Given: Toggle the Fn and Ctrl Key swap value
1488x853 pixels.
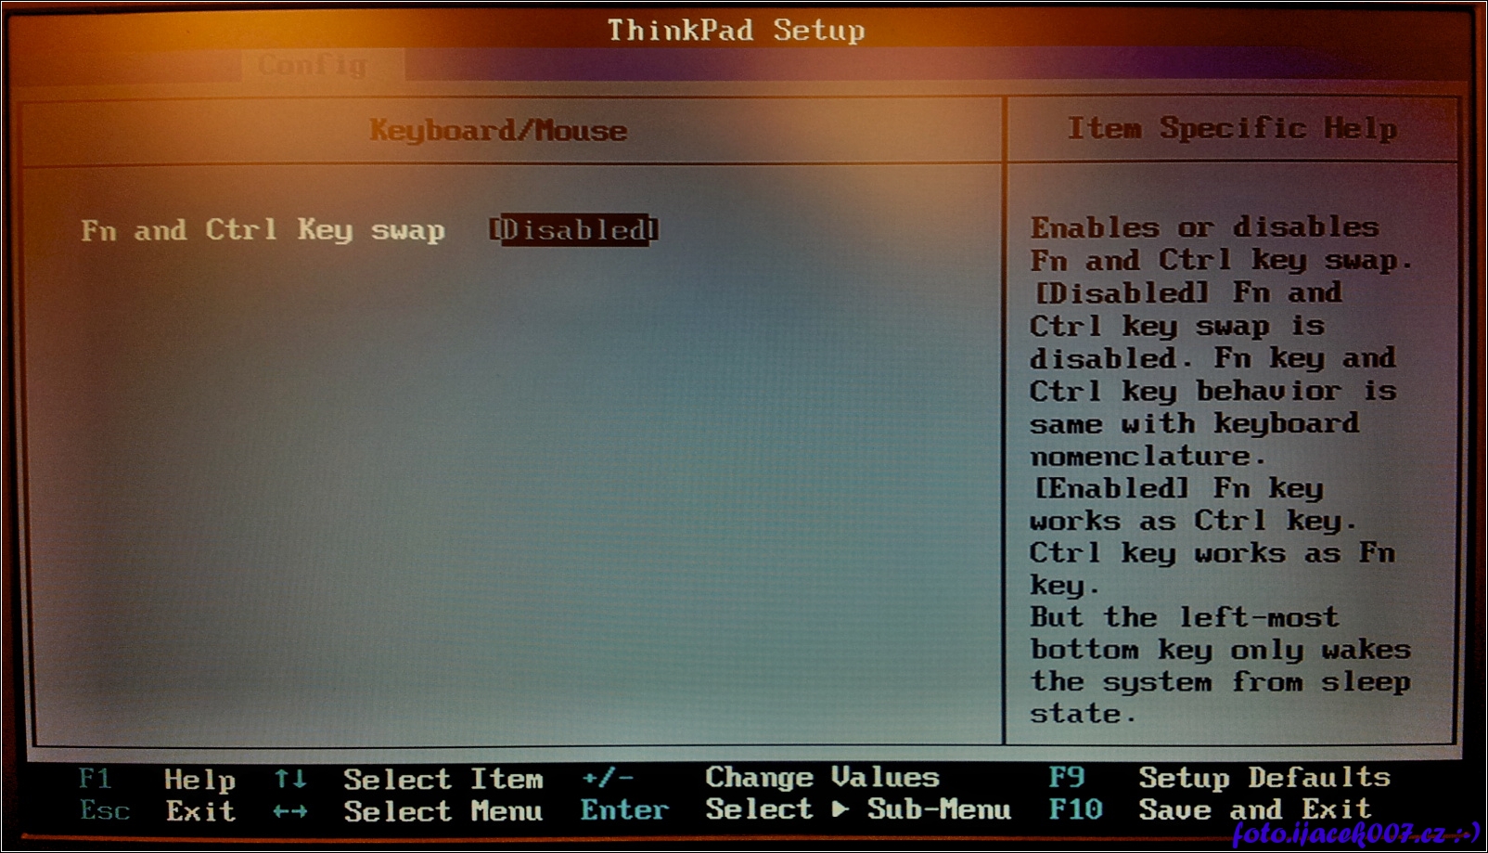Looking at the screenshot, I should tap(573, 230).
